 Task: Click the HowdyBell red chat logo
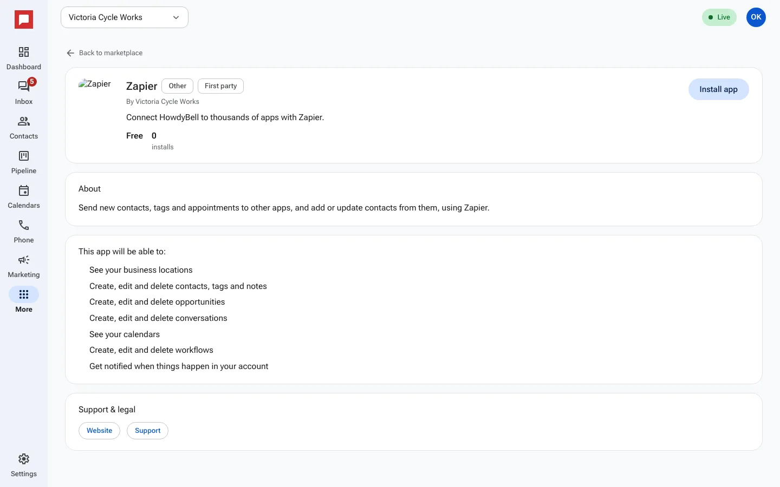(24, 20)
